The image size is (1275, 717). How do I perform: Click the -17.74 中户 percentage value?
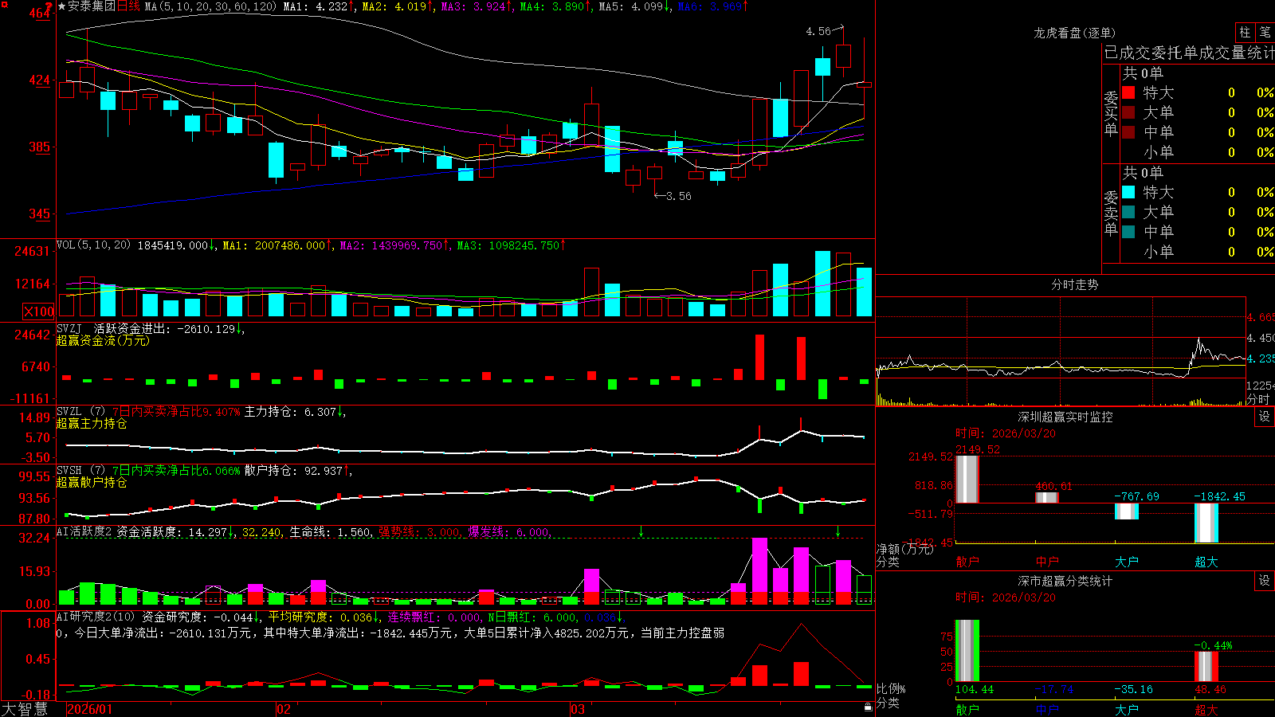[x=1054, y=689]
